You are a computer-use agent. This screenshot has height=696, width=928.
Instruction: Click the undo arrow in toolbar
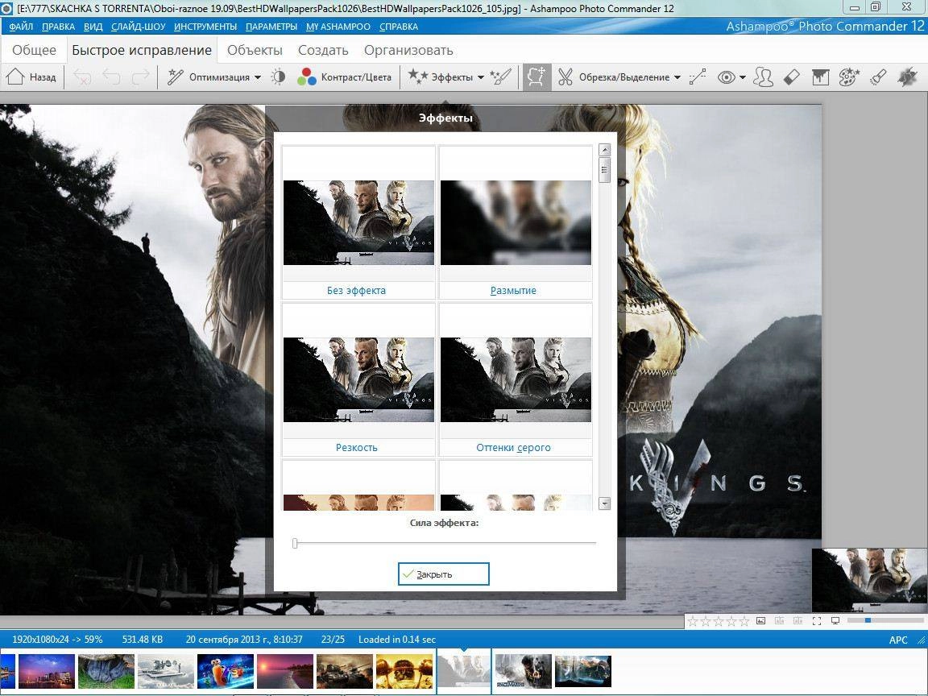(x=111, y=77)
